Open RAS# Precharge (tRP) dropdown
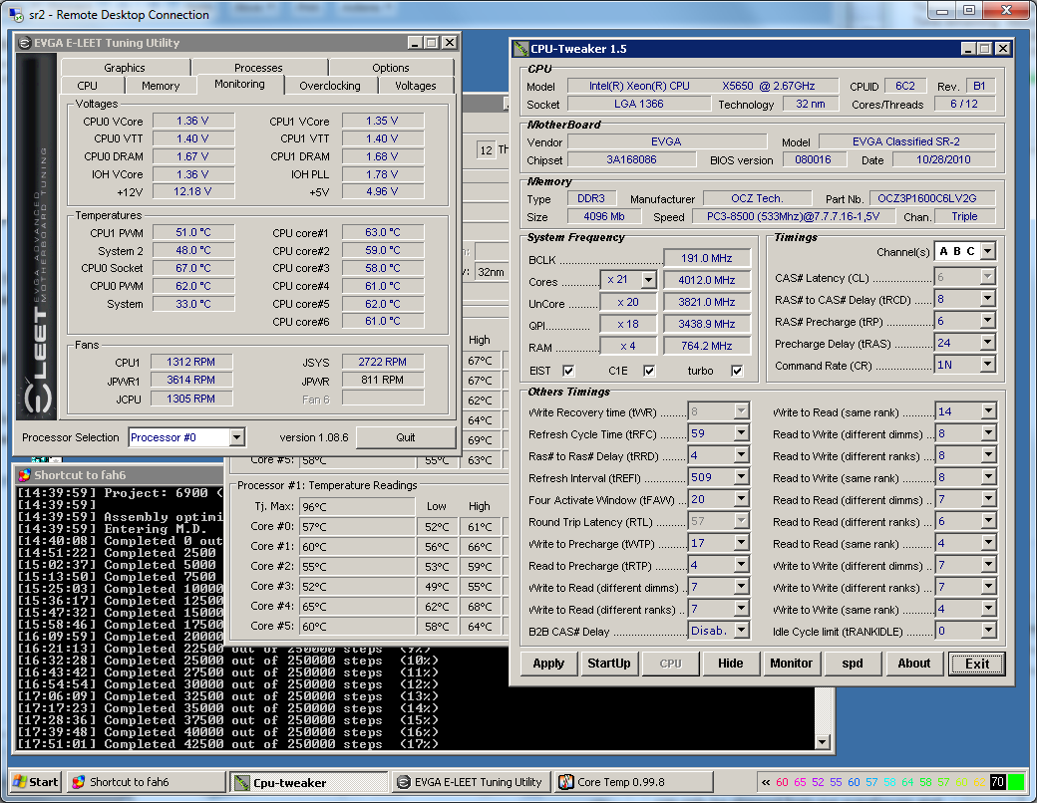 click(x=987, y=321)
